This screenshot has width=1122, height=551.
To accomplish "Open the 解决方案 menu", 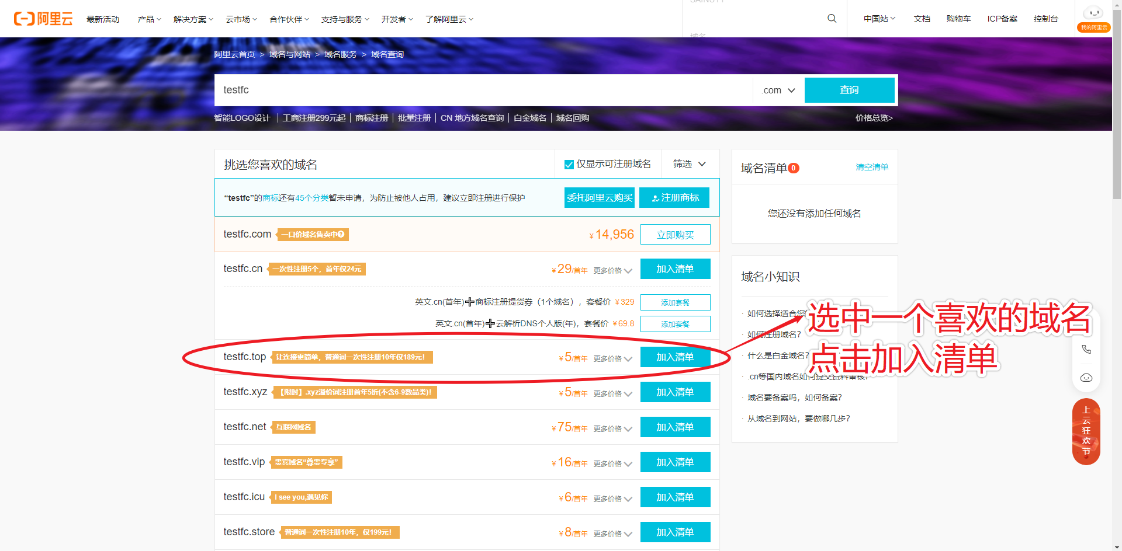I will tap(193, 19).
